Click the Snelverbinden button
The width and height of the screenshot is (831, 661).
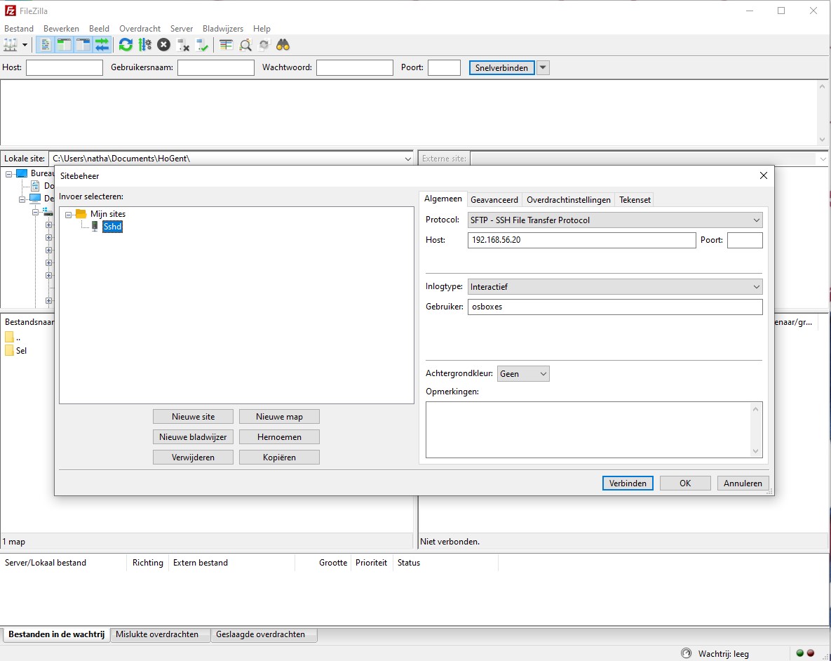[501, 68]
